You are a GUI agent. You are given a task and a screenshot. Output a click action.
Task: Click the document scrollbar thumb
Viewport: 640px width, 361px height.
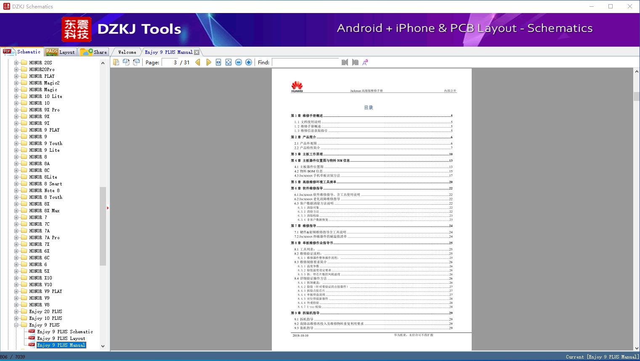coord(636,96)
